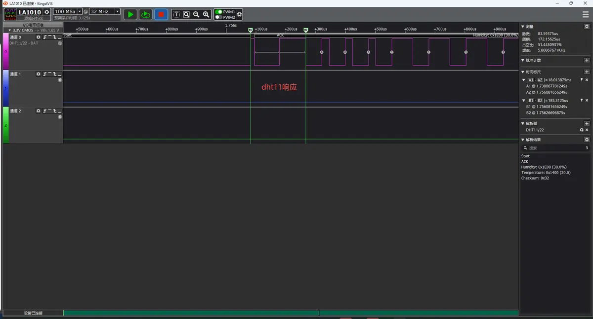Pin the B1-B2 time ruler
This screenshot has height=319, width=593.
[x=582, y=100]
